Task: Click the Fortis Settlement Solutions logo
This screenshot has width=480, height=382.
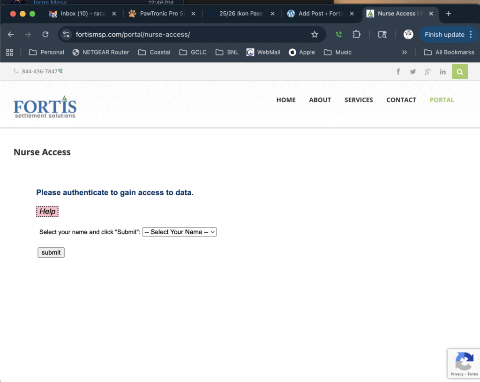Action: (45, 107)
